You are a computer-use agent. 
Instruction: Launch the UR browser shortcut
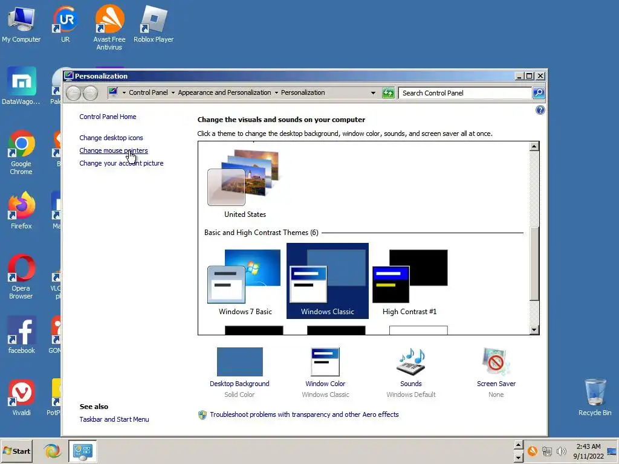65,24
